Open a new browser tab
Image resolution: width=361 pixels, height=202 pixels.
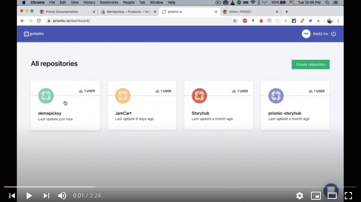pos(287,12)
